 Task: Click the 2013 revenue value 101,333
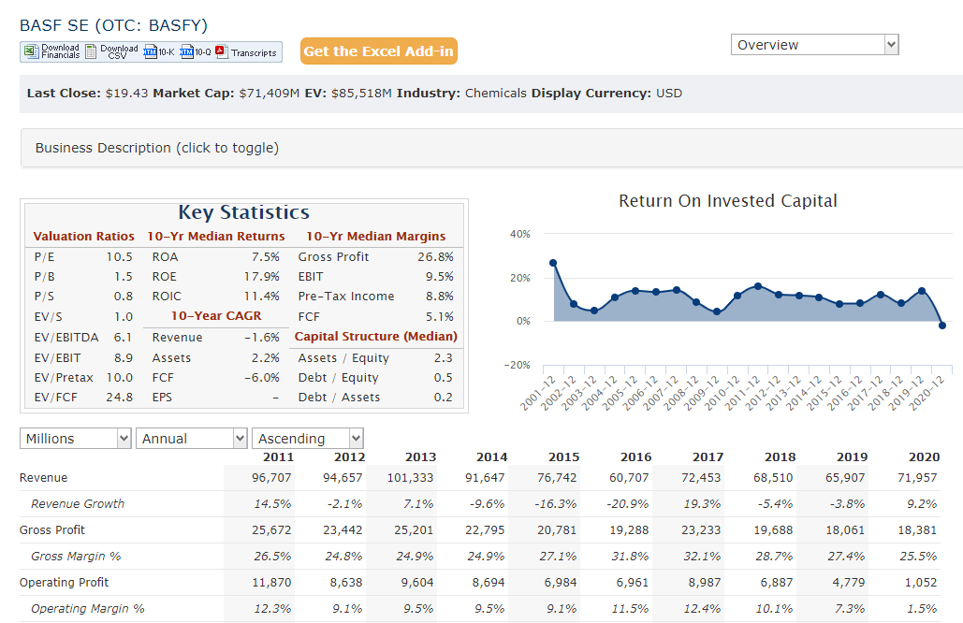(x=410, y=477)
